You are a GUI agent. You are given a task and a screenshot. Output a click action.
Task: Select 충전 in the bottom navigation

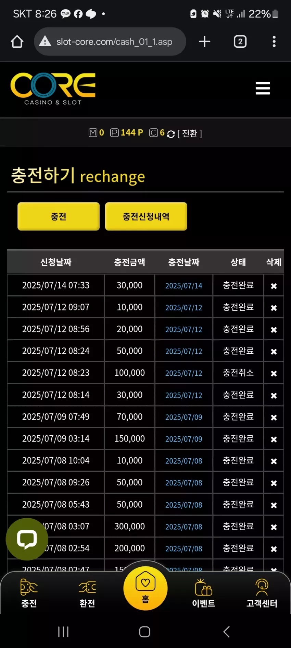tap(29, 593)
